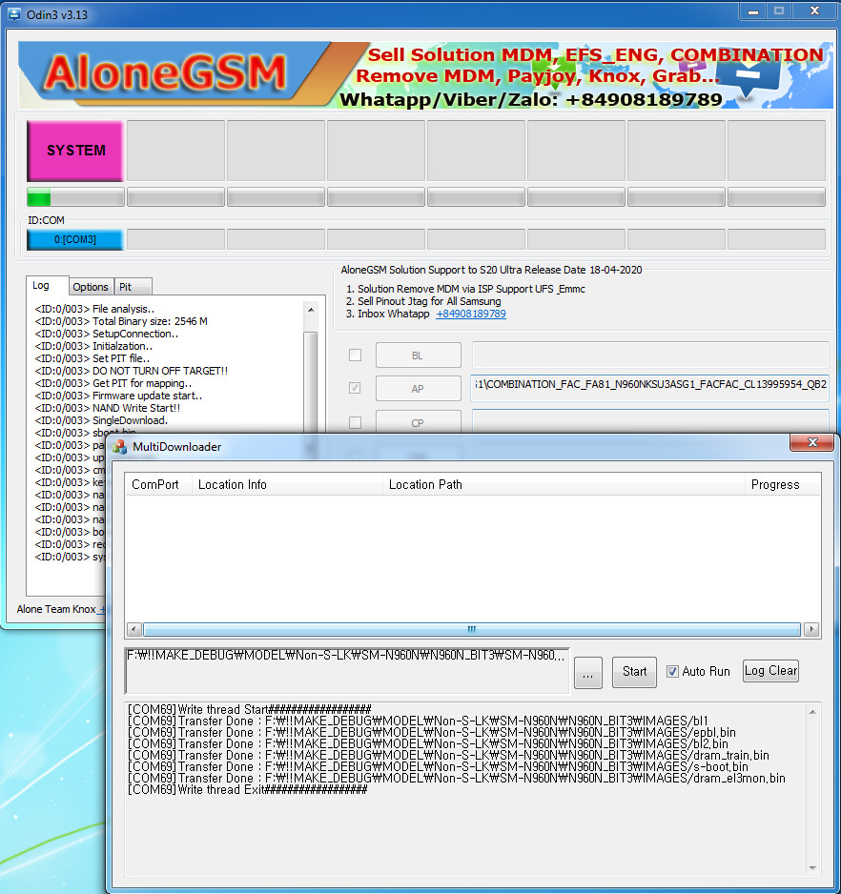
Task: Click the right arrow of the horizontal scrollbar
Action: pos(810,629)
